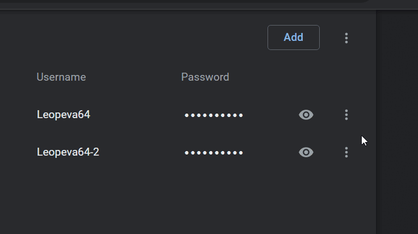
Task: Open the three-dot menu beside Add
Action: click(346, 38)
